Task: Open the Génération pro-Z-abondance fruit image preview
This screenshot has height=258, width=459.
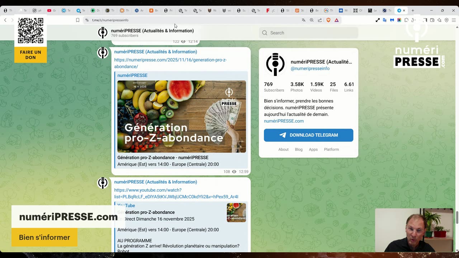Action: (182, 116)
